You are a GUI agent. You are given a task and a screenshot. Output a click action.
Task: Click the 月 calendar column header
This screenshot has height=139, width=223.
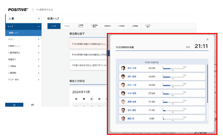[84, 99]
